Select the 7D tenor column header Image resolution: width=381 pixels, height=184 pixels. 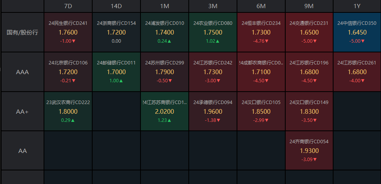point(68,6)
